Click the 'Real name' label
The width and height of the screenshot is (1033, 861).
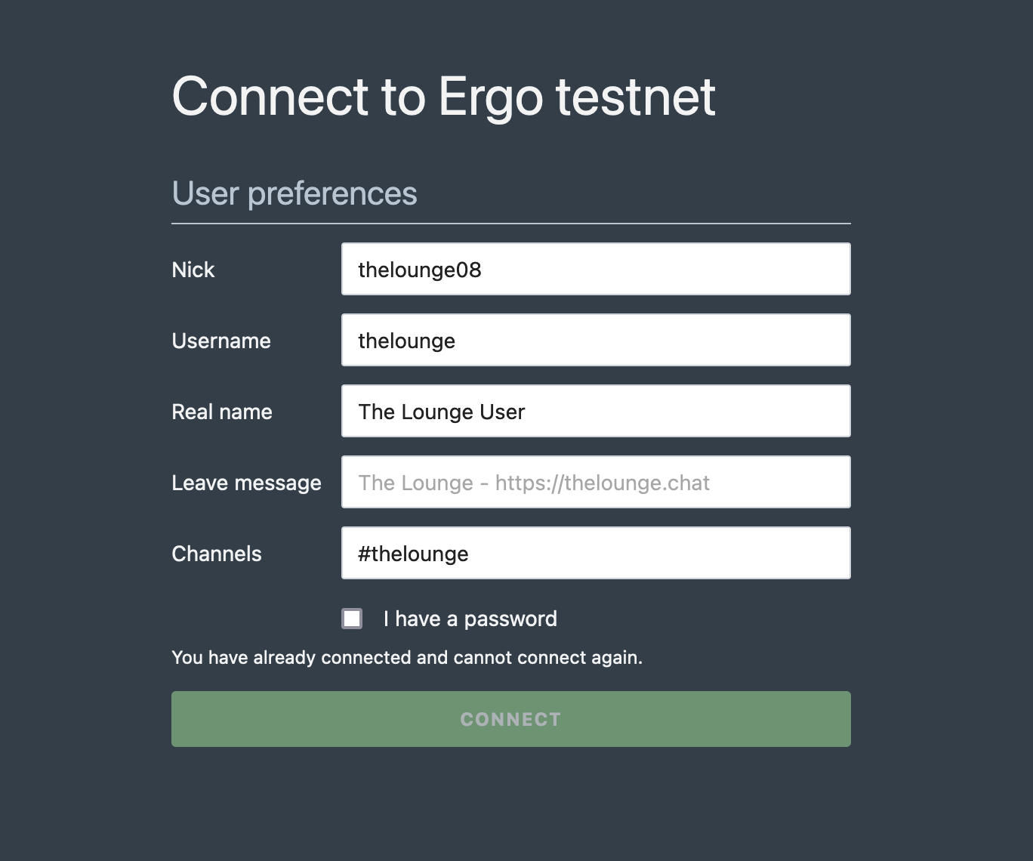point(222,412)
